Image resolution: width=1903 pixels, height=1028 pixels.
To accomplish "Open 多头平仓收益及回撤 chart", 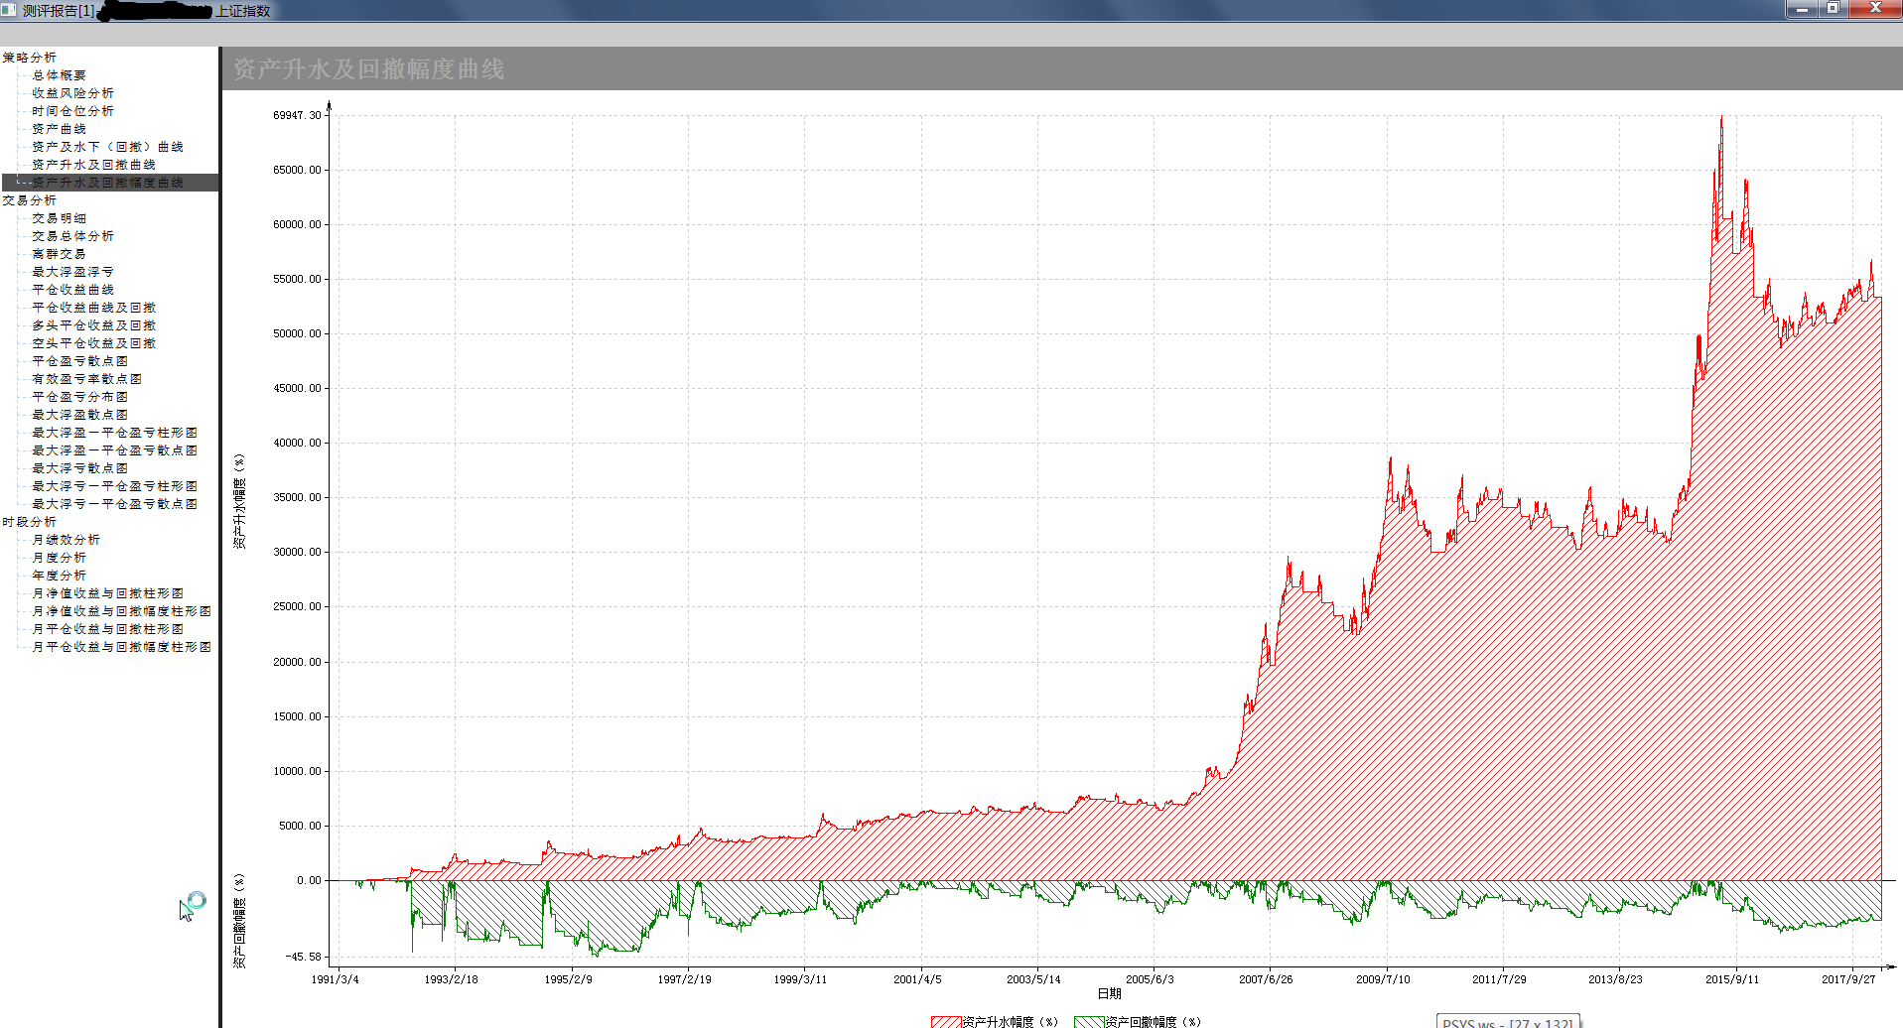I will 93,325.
